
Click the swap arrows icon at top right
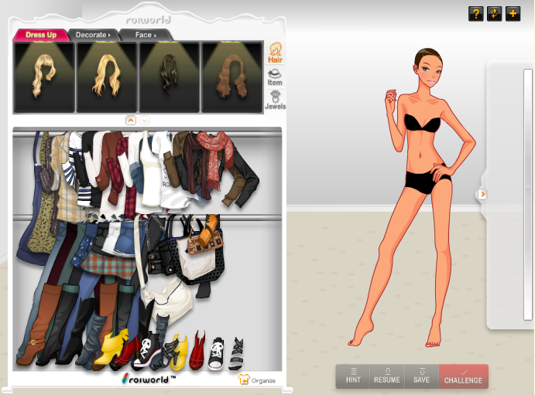click(x=494, y=14)
